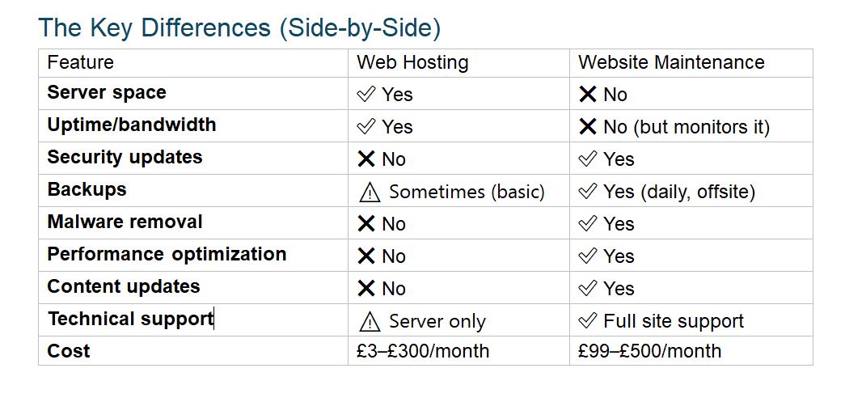Click the checkmark beside 'Yes (daily, offsite)'

588,192
